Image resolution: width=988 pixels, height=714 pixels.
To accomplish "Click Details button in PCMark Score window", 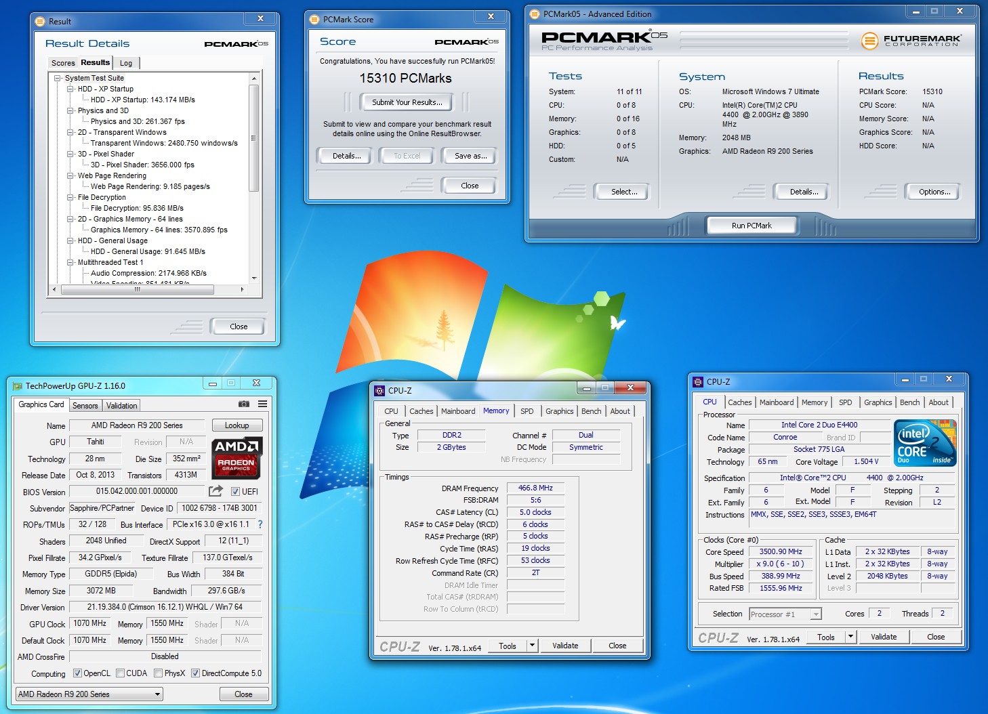I will click(346, 156).
